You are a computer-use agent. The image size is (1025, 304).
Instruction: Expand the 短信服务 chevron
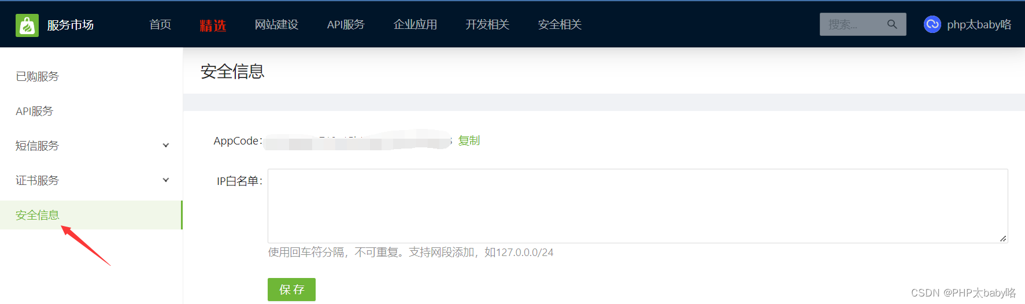click(166, 146)
